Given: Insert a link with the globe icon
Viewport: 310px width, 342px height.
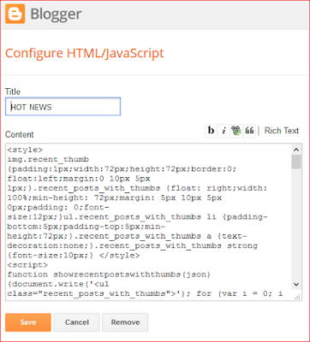Looking at the screenshot, I should pyautogui.click(x=236, y=131).
